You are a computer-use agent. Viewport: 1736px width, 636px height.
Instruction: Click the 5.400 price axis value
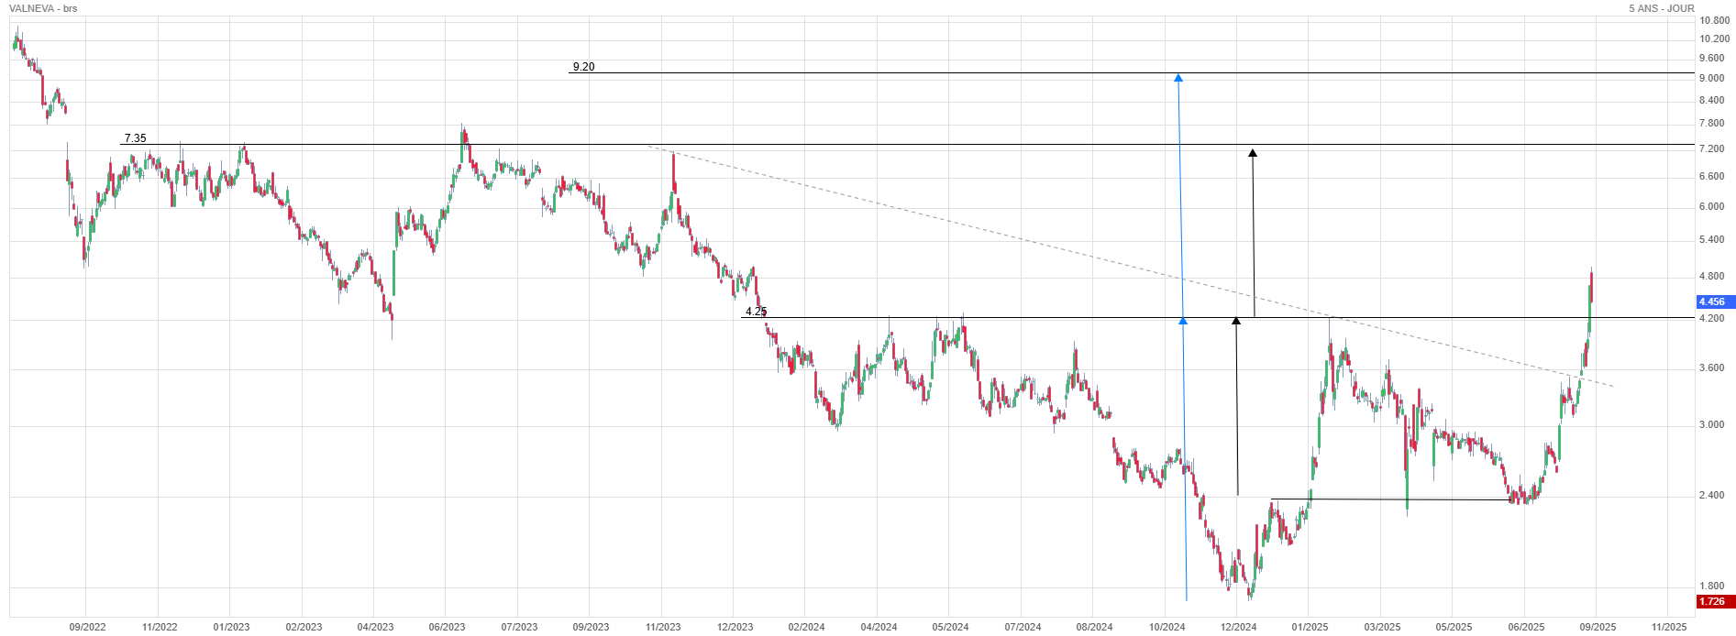coord(1712,239)
